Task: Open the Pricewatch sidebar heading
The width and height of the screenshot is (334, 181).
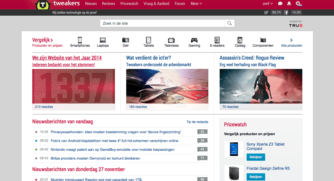Action: coord(235,125)
